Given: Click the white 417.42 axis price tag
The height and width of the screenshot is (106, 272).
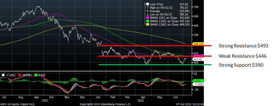Looking at the screenshot, I should (x=198, y=59).
